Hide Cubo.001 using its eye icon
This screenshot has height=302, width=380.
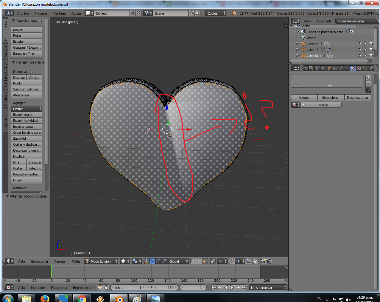tap(359, 56)
